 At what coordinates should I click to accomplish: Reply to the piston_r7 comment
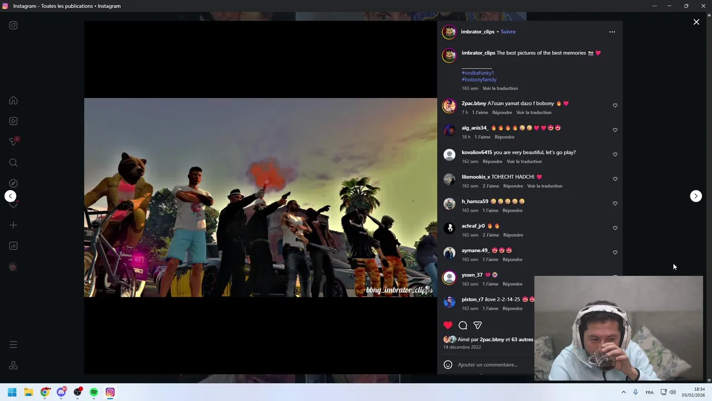[512, 309]
